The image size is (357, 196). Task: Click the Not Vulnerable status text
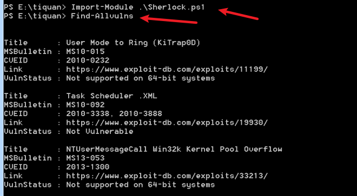[x=100, y=131]
